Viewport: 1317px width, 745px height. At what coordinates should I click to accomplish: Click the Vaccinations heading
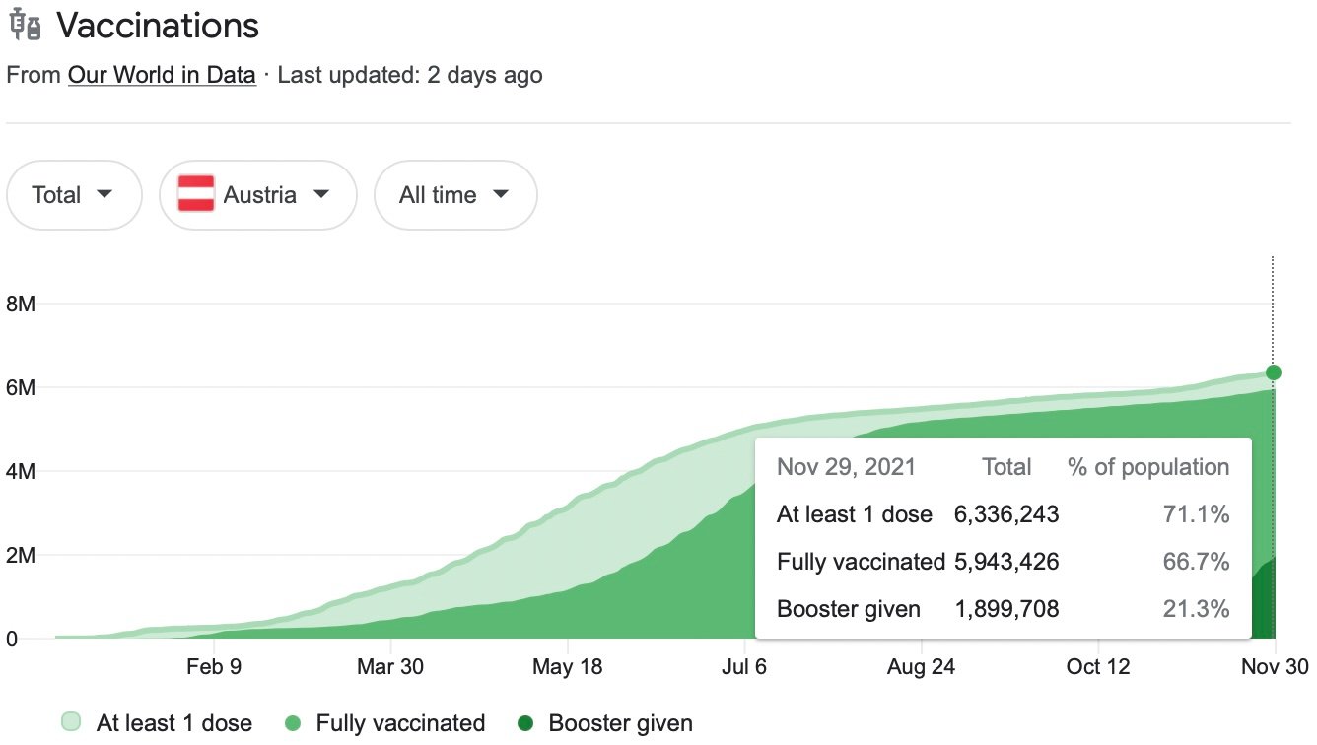tap(158, 27)
